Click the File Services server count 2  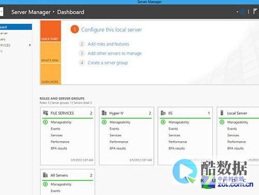(x=91, y=113)
